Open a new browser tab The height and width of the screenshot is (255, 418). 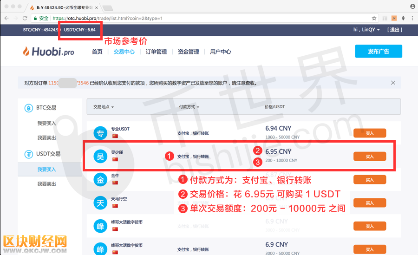[108, 8]
